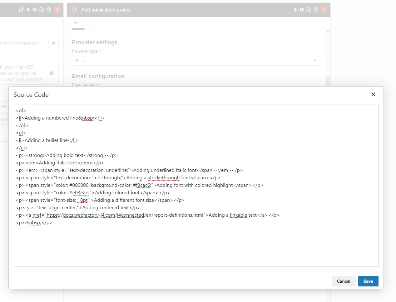Open the PDF icon in left panel
This screenshot has height=302, width=396.
42,10
